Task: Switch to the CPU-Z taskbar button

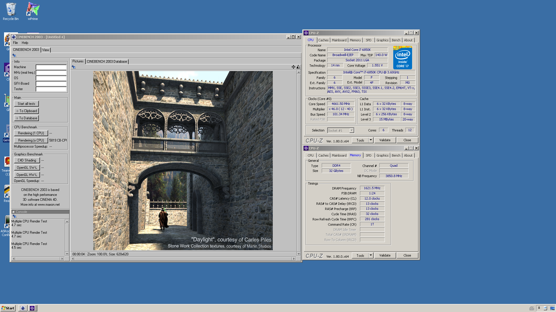Action: tap(32, 308)
